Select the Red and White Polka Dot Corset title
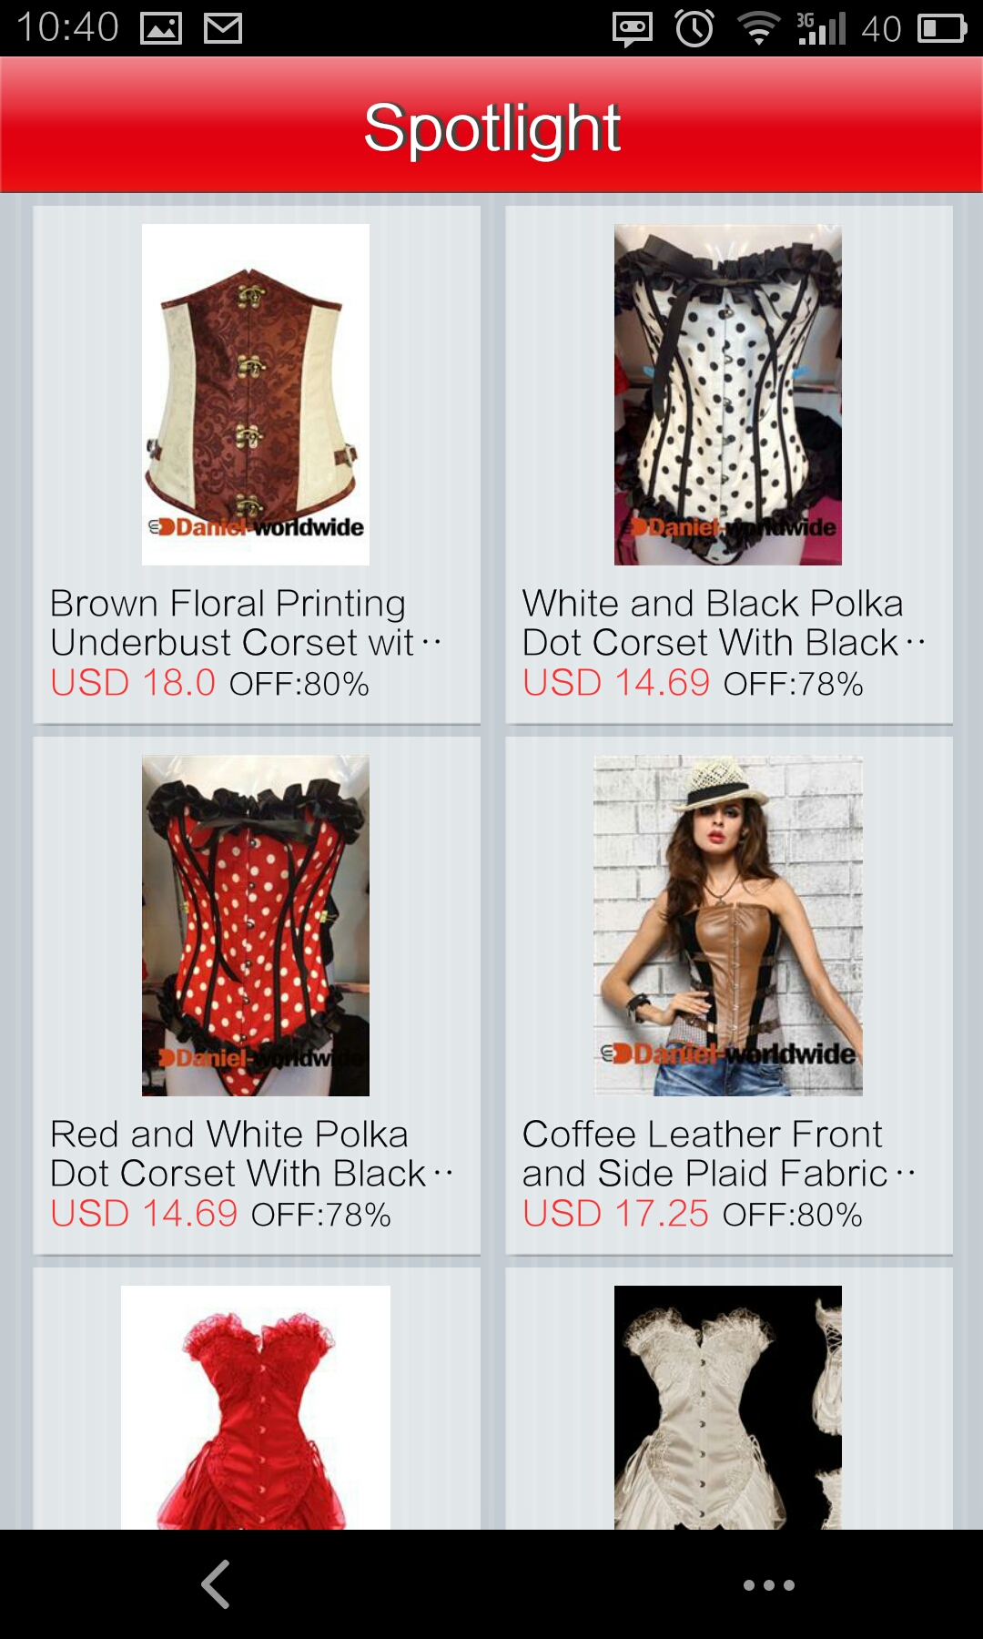 (251, 1154)
